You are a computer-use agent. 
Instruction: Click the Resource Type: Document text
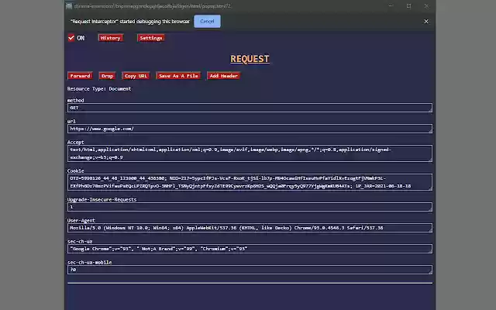coord(99,89)
